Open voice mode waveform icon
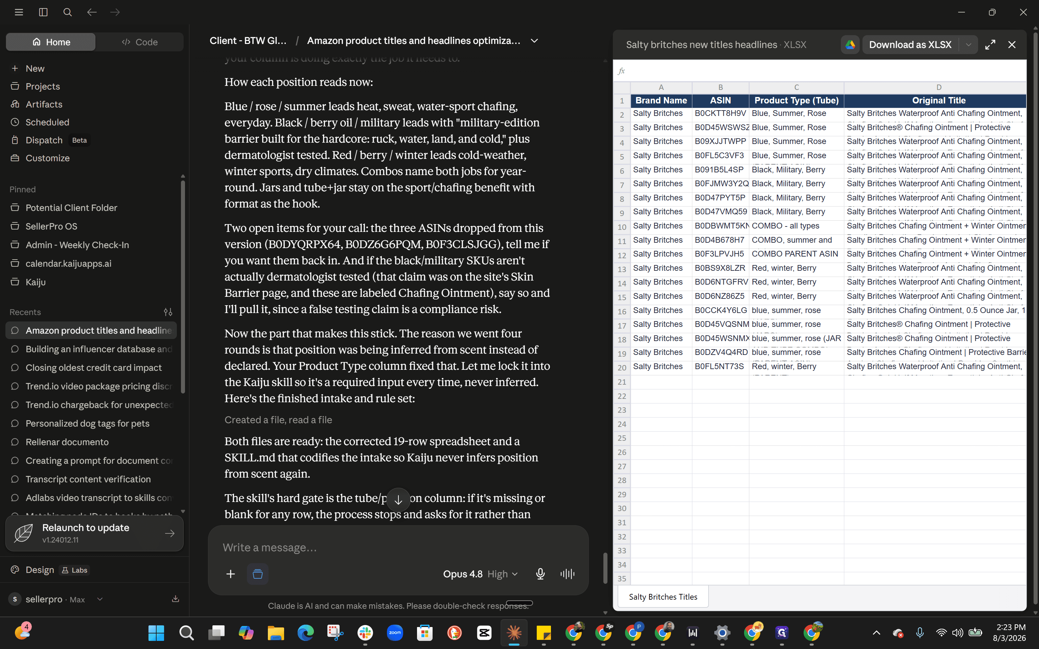 coord(568,574)
